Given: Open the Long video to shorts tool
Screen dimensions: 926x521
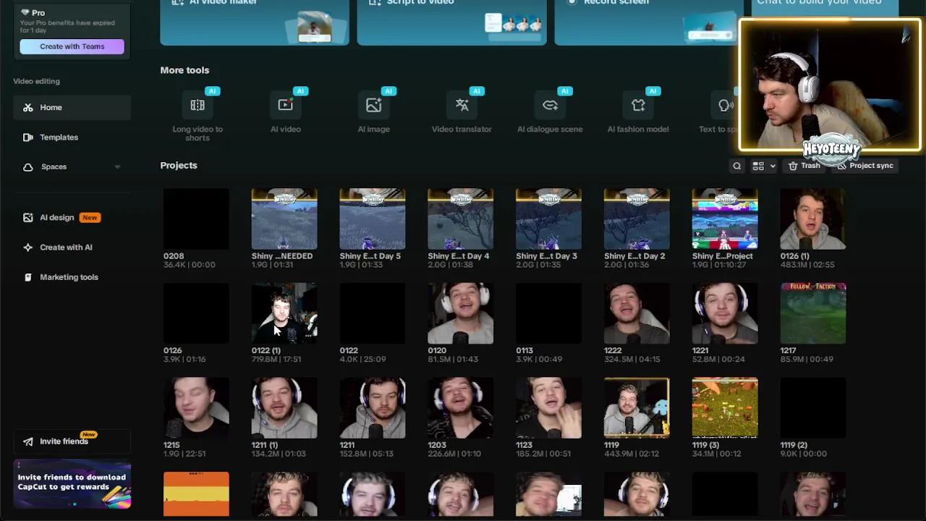Looking at the screenshot, I should pos(197,116).
